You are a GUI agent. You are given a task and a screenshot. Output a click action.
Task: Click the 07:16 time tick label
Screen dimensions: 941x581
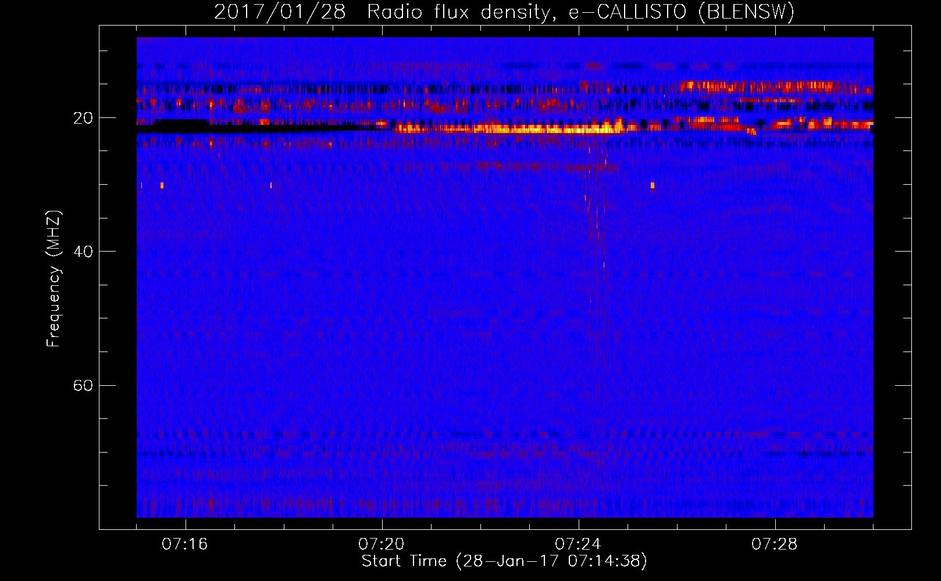[185, 544]
